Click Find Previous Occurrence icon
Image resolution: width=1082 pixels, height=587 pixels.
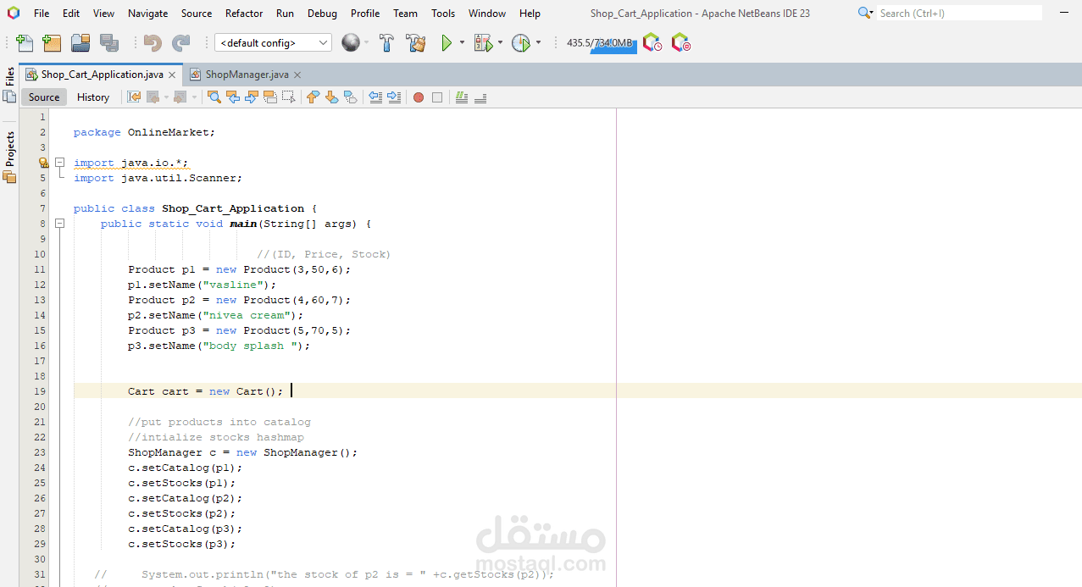233,97
